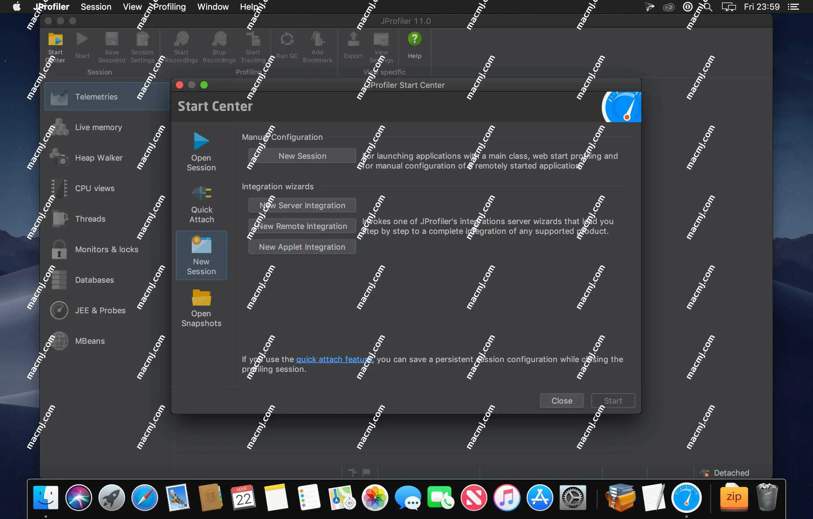Select Open Snapshots in Start Center
813x519 pixels.
[201, 308]
